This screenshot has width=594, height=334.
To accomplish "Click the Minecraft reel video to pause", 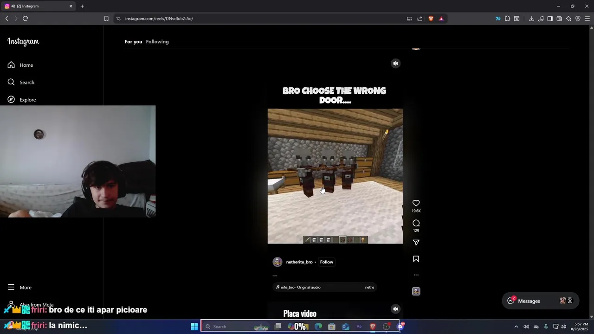I will (x=335, y=176).
